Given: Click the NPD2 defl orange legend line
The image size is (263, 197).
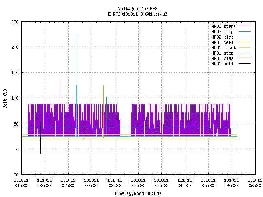Looking at the screenshot, I should 245,42.
